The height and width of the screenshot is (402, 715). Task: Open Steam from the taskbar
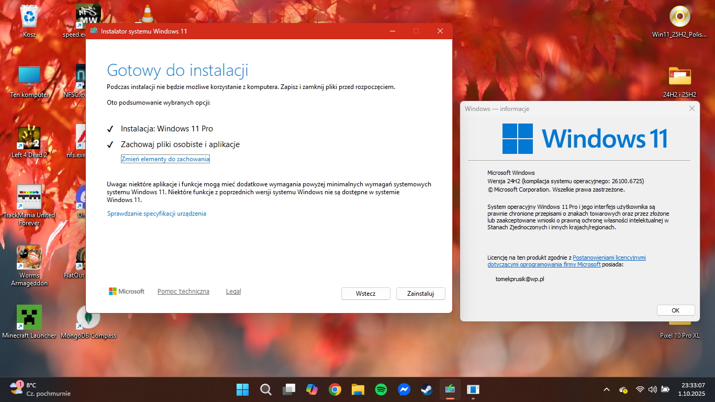tap(427, 389)
